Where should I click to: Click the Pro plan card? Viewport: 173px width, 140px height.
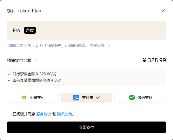86,30
